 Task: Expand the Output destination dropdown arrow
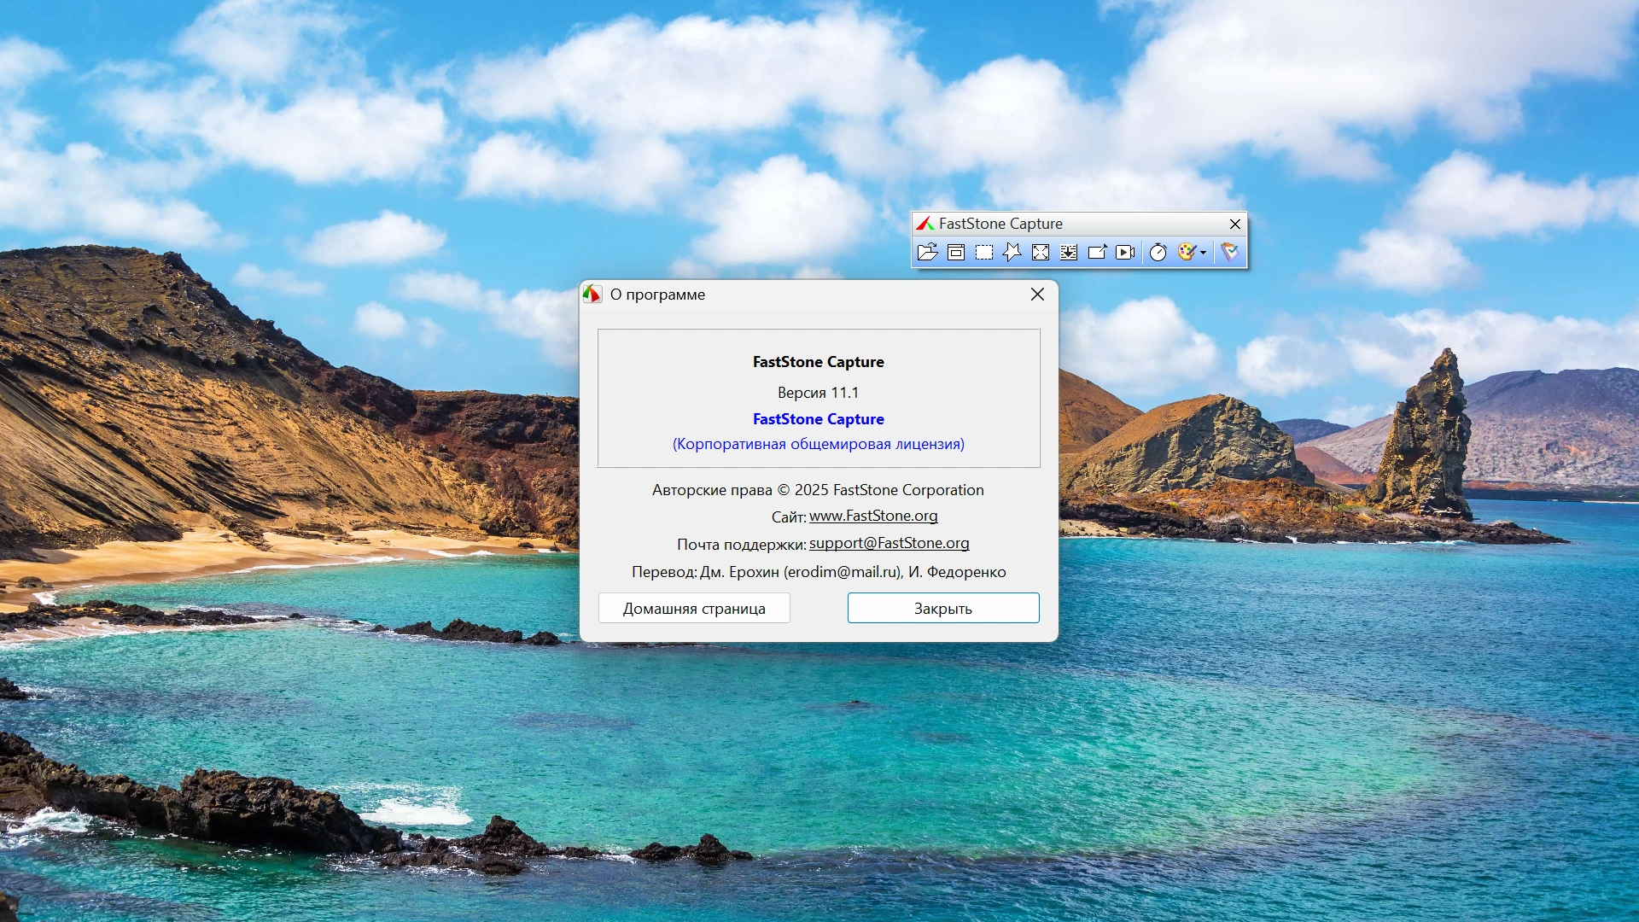coord(1203,253)
